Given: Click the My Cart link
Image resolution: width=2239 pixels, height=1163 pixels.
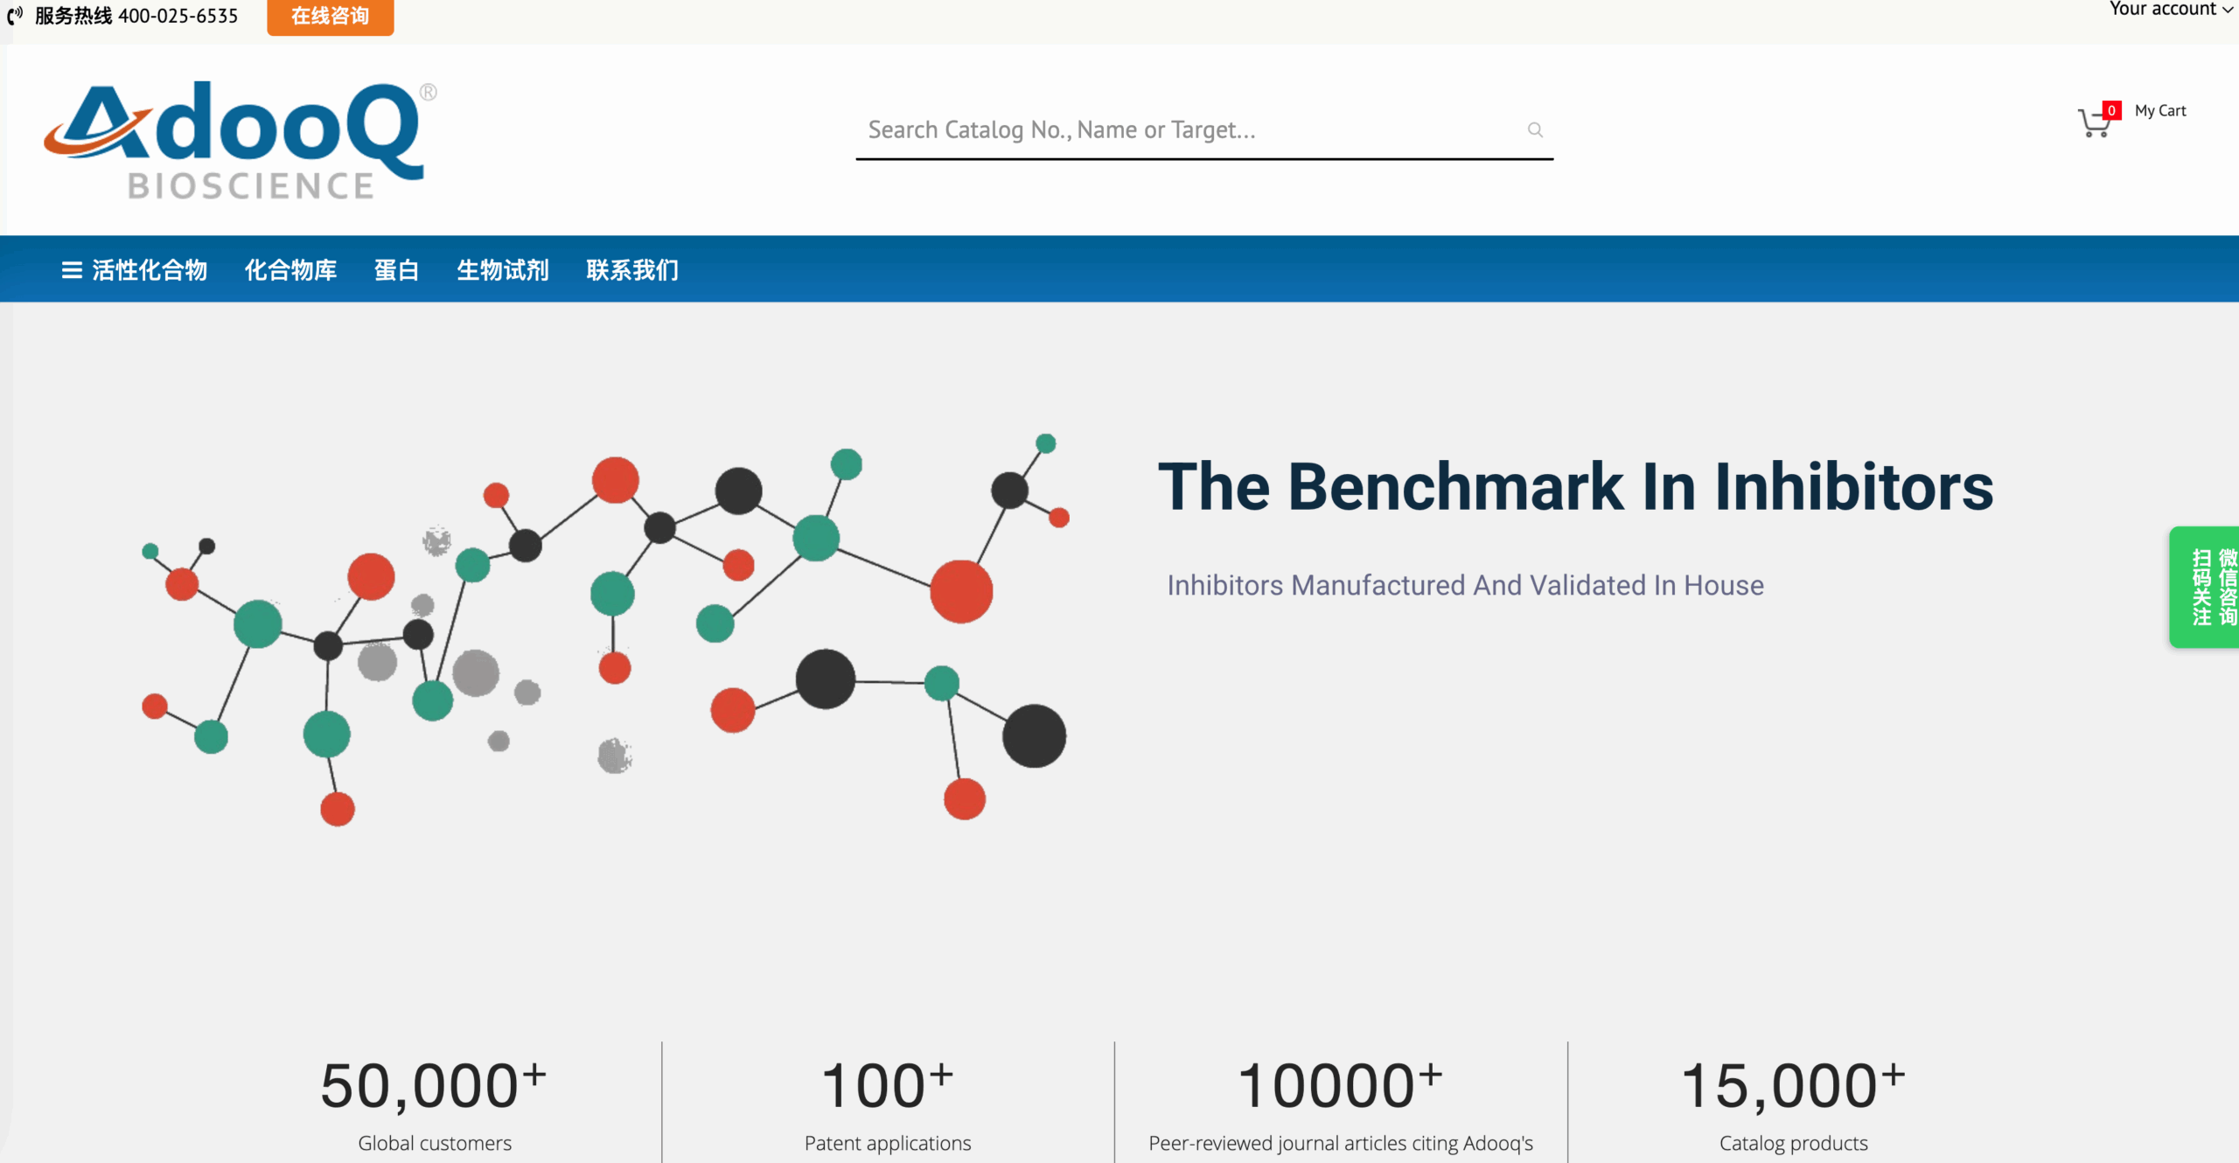Looking at the screenshot, I should coord(2159,111).
